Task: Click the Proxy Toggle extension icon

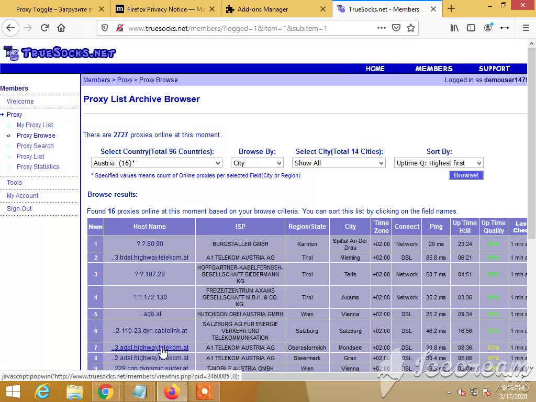Action: (505, 28)
